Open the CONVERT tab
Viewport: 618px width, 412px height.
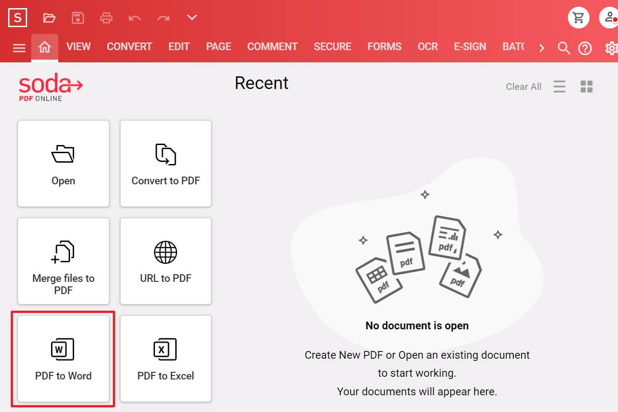tap(129, 47)
